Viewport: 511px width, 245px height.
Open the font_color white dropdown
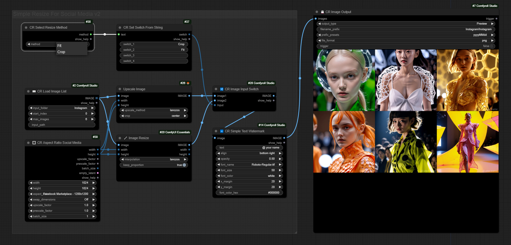pyautogui.click(x=249, y=176)
